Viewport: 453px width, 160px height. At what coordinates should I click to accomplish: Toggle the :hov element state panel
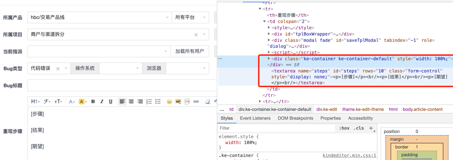[344, 128]
